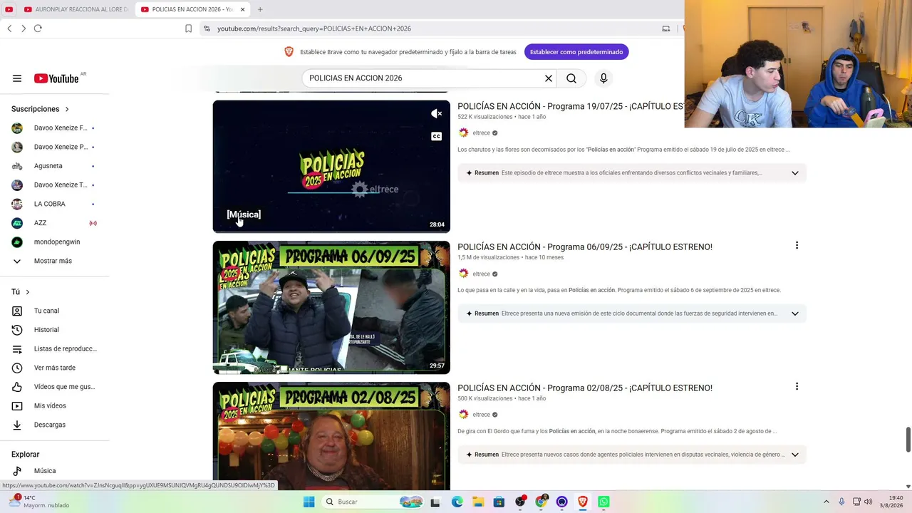Click the page vertical scrollbar thumb
Image resolution: width=912 pixels, height=513 pixels.
coord(908,440)
